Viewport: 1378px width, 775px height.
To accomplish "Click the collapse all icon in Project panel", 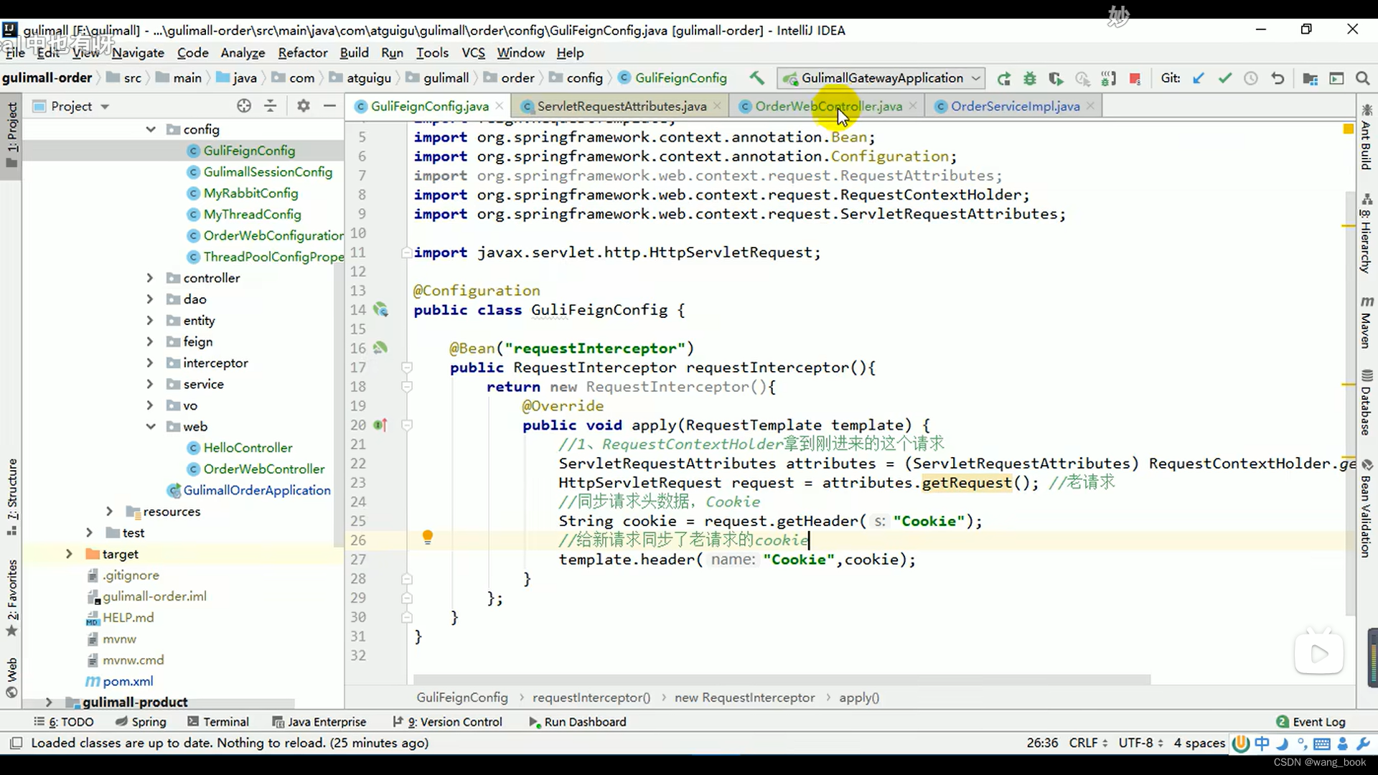I will pos(271,106).
